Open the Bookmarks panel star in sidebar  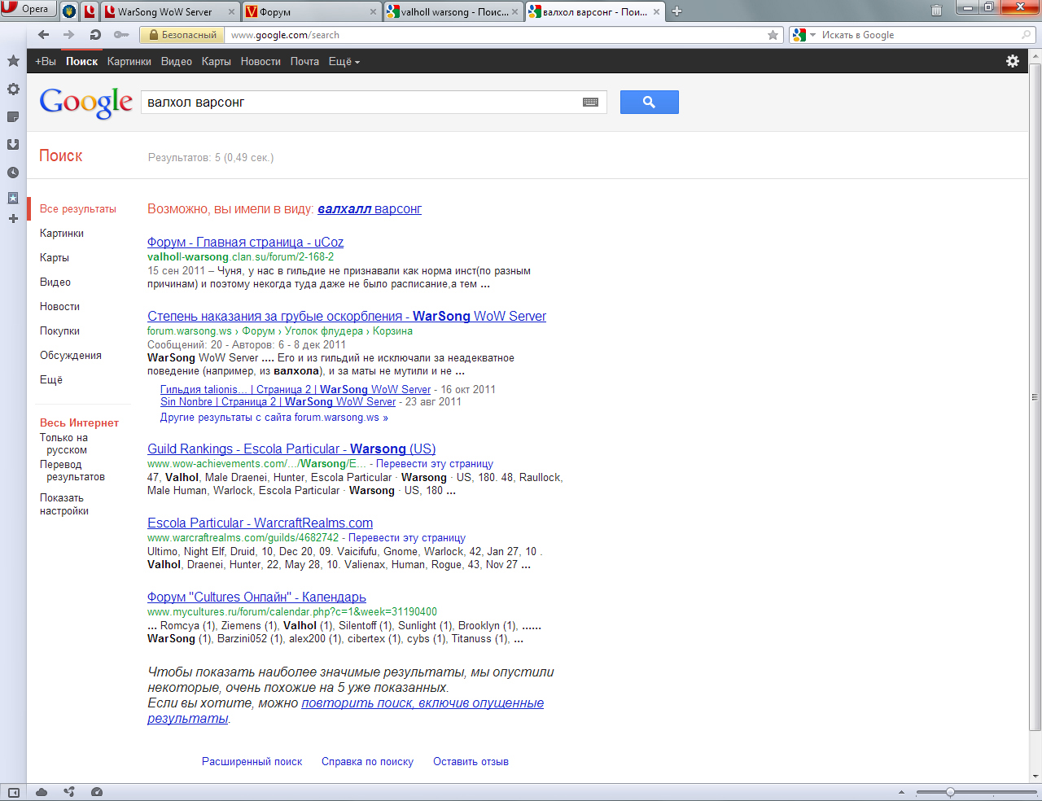(13, 61)
